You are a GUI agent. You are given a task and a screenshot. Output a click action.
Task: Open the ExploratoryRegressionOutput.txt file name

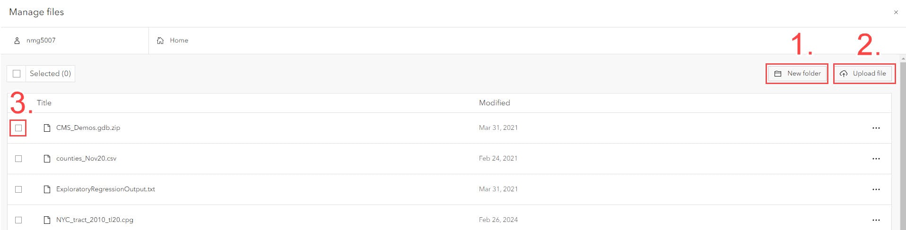tap(105, 189)
